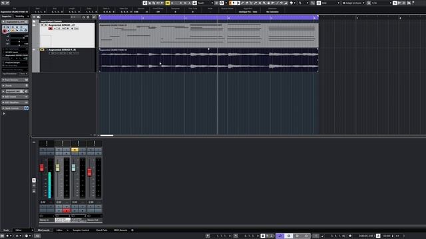The image size is (426, 239).
Task: Click the transport Play button
Action: pyautogui.click(x=298, y=236)
